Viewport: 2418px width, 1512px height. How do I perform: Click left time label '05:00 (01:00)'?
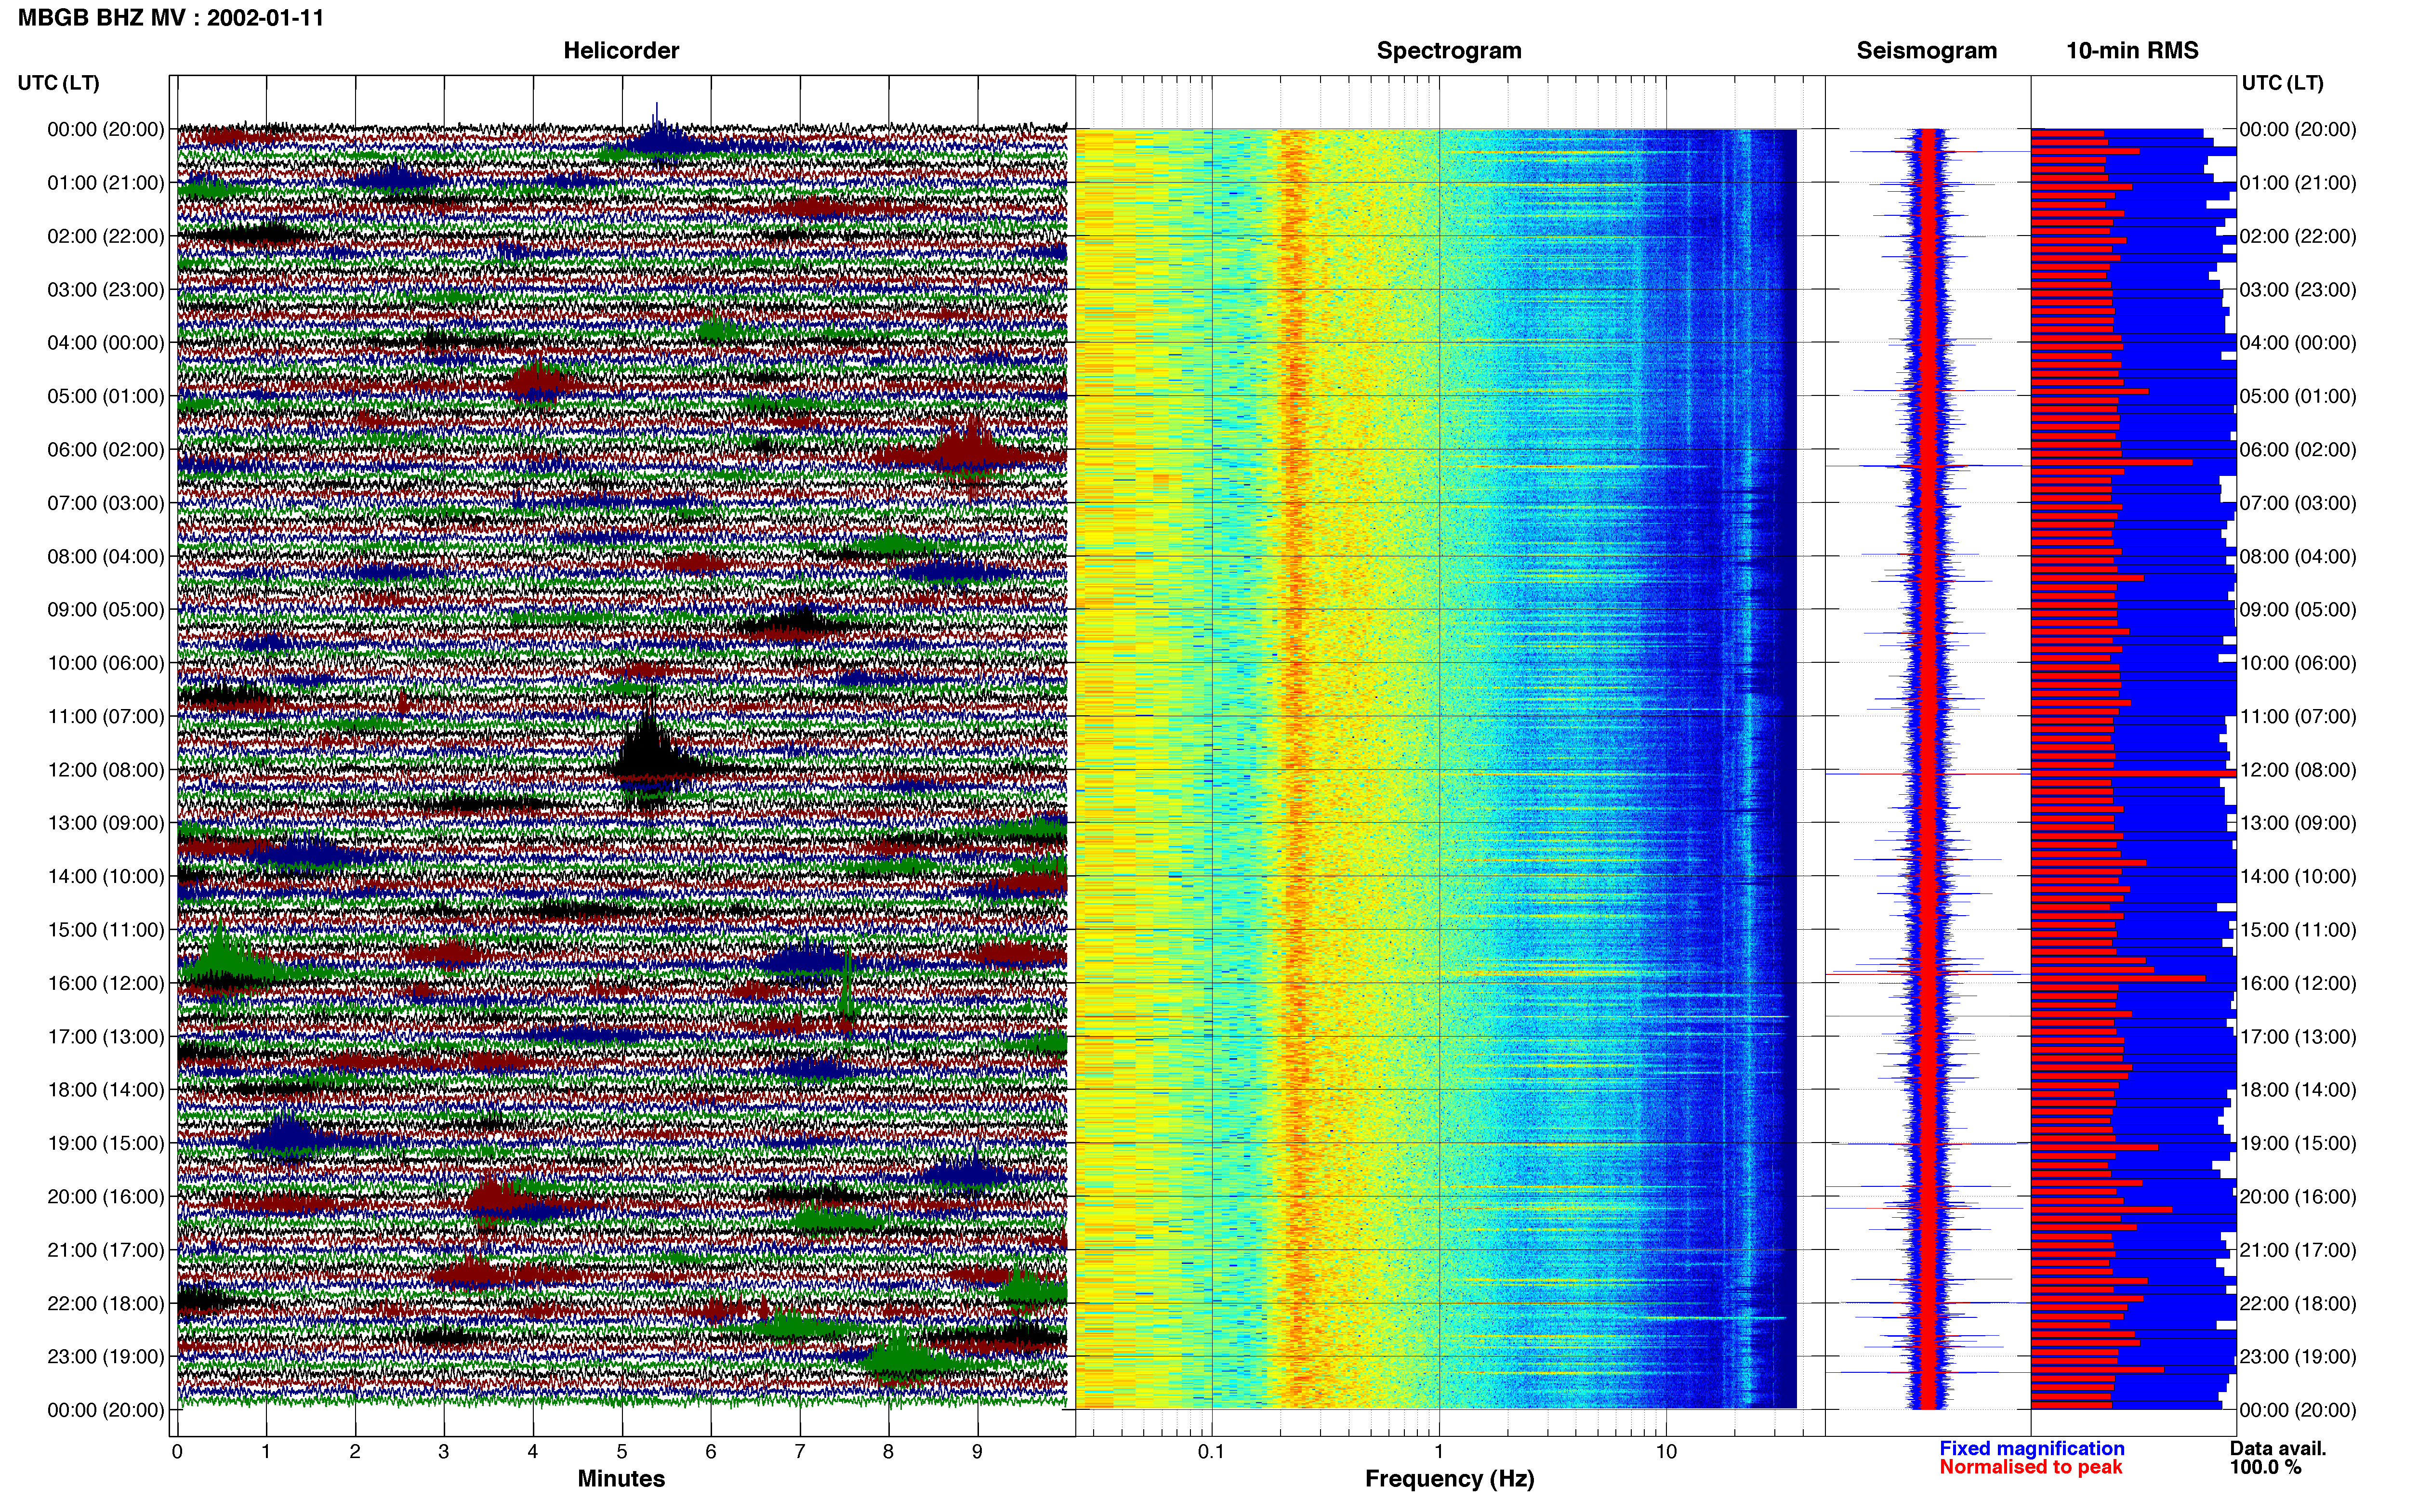(x=106, y=396)
